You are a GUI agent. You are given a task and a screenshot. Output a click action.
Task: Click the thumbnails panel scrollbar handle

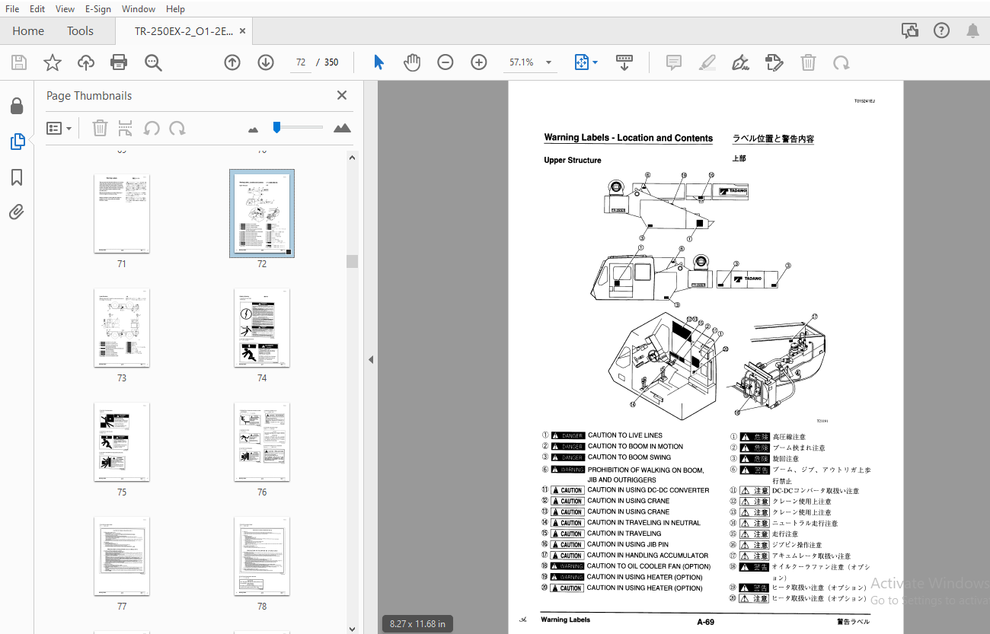(x=352, y=262)
